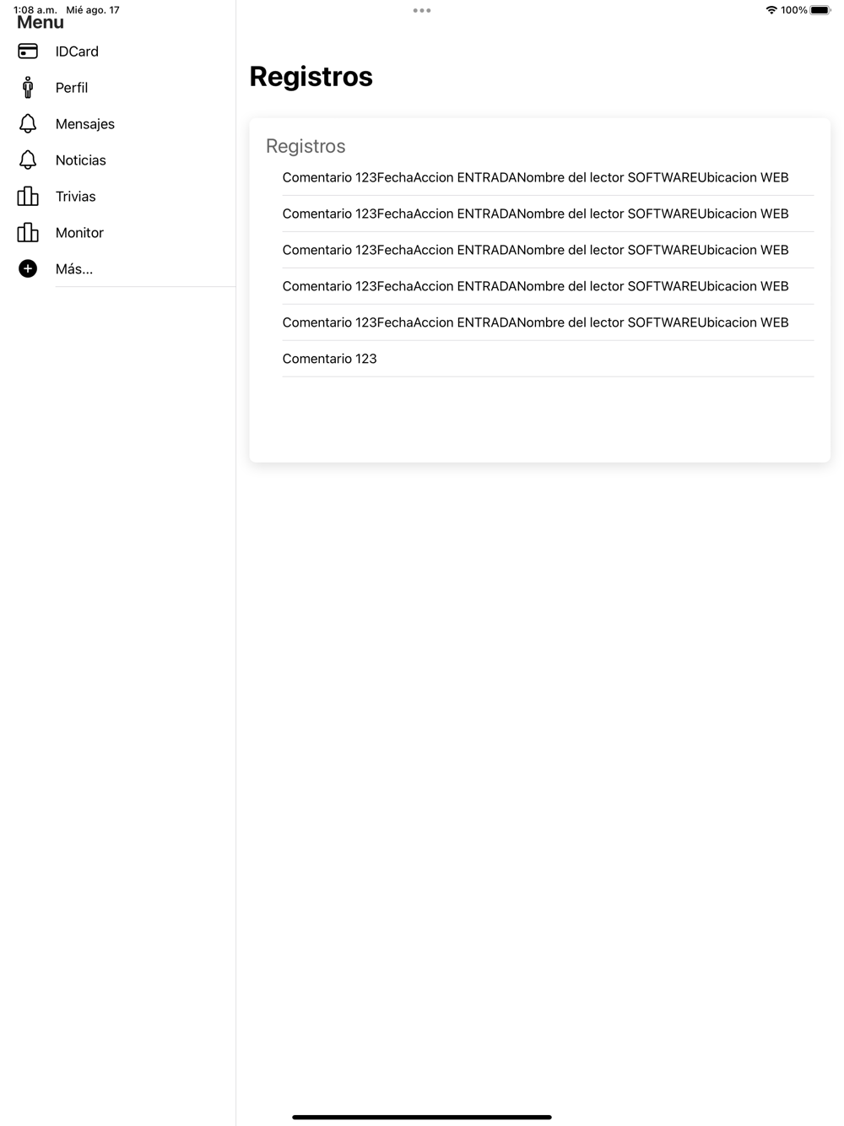This screenshot has width=844, height=1126.
Task: Select the first registro row in list
Action: point(540,178)
